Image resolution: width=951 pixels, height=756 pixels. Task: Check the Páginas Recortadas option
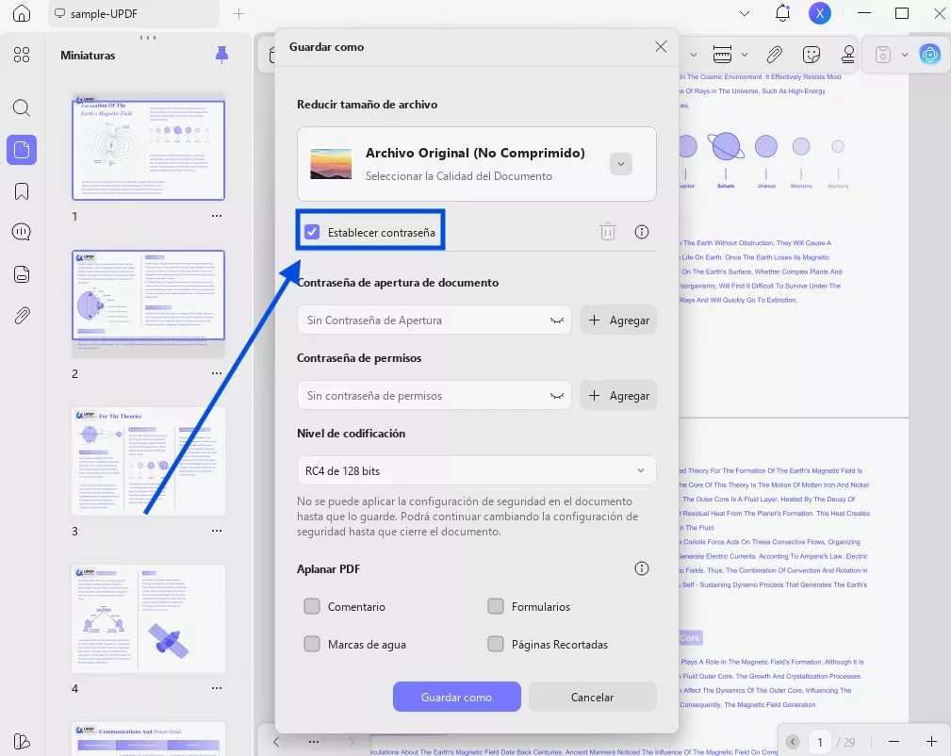tap(496, 644)
